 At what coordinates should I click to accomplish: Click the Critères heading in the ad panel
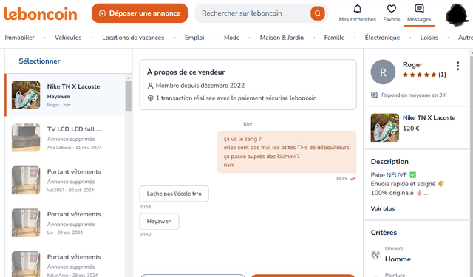(384, 233)
